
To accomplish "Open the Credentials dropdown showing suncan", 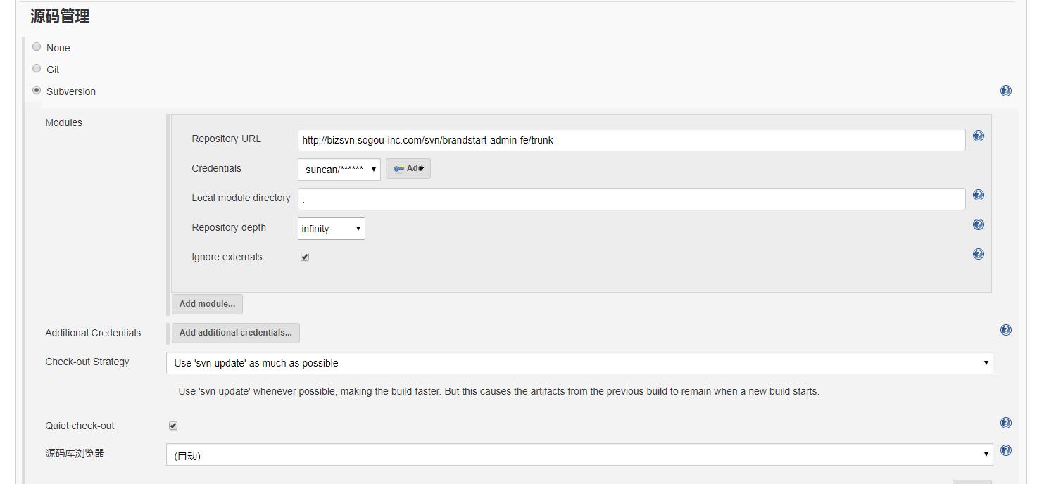I will click(339, 169).
